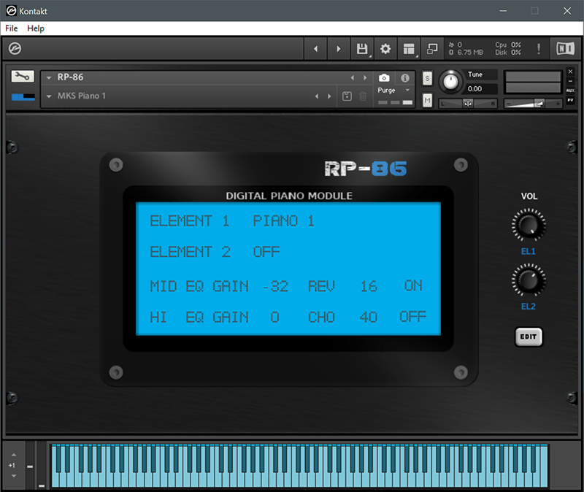584x492 pixels.
Task: Adjust the instrument output volume slider
Action: coord(533,104)
